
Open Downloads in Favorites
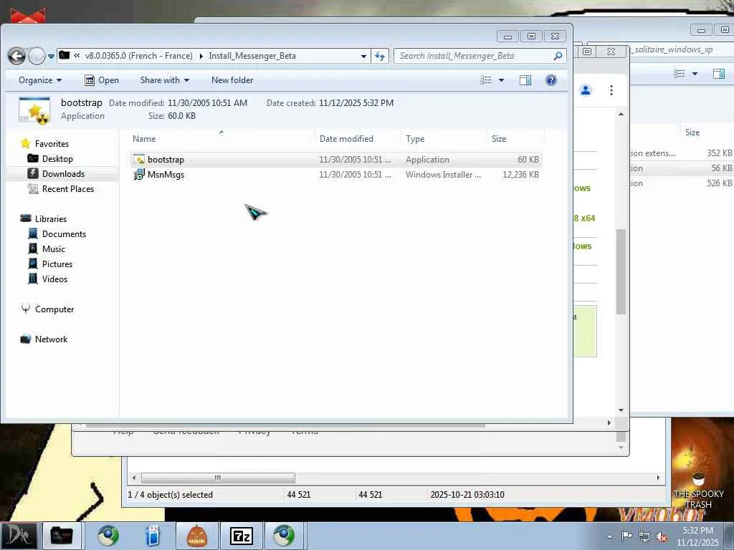click(x=56, y=173)
